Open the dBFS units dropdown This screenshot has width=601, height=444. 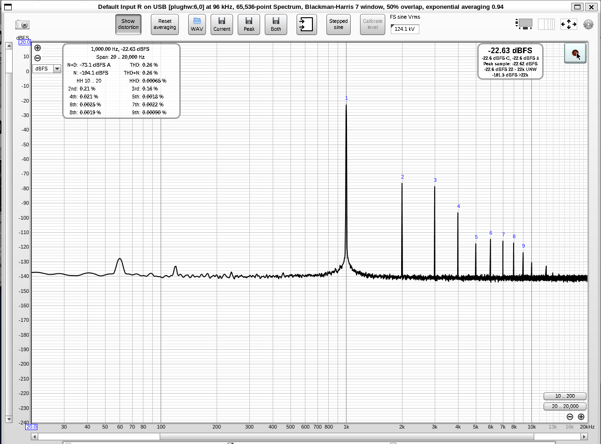pos(47,69)
